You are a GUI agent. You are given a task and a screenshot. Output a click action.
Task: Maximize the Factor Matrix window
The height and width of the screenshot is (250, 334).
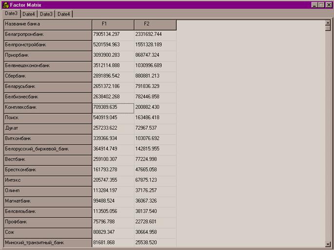[321, 4]
